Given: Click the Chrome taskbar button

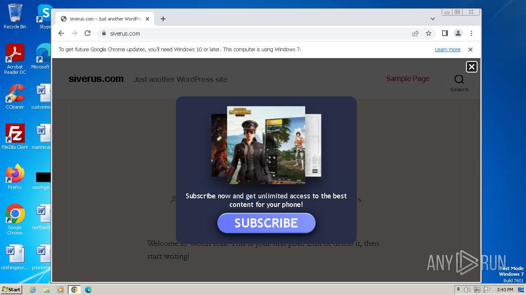Looking at the screenshot, I should (x=74, y=290).
